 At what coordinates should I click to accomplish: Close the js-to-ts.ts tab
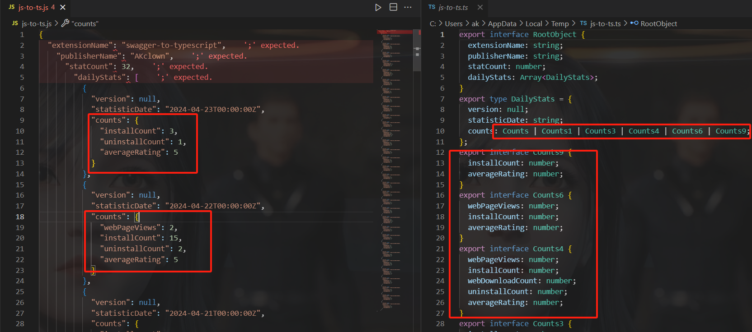[480, 7]
